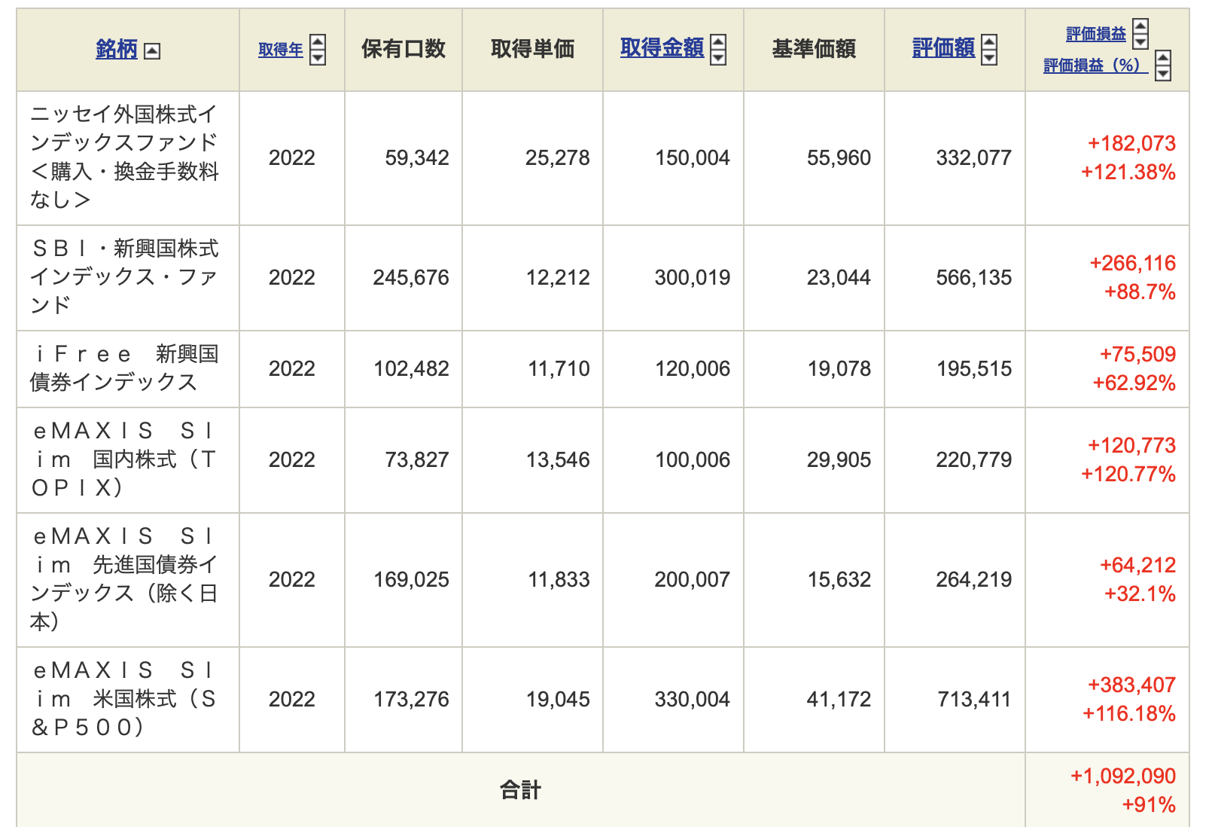Sort 評価損益 ascending with the up arrow
The height and width of the screenshot is (827, 1212).
(x=1140, y=26)
